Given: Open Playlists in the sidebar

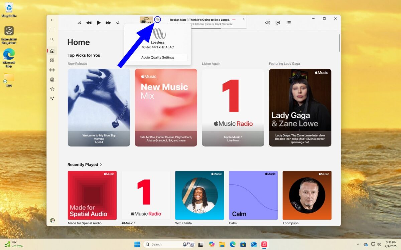Looking at the screenshot, I should click(x=52, y=98).
